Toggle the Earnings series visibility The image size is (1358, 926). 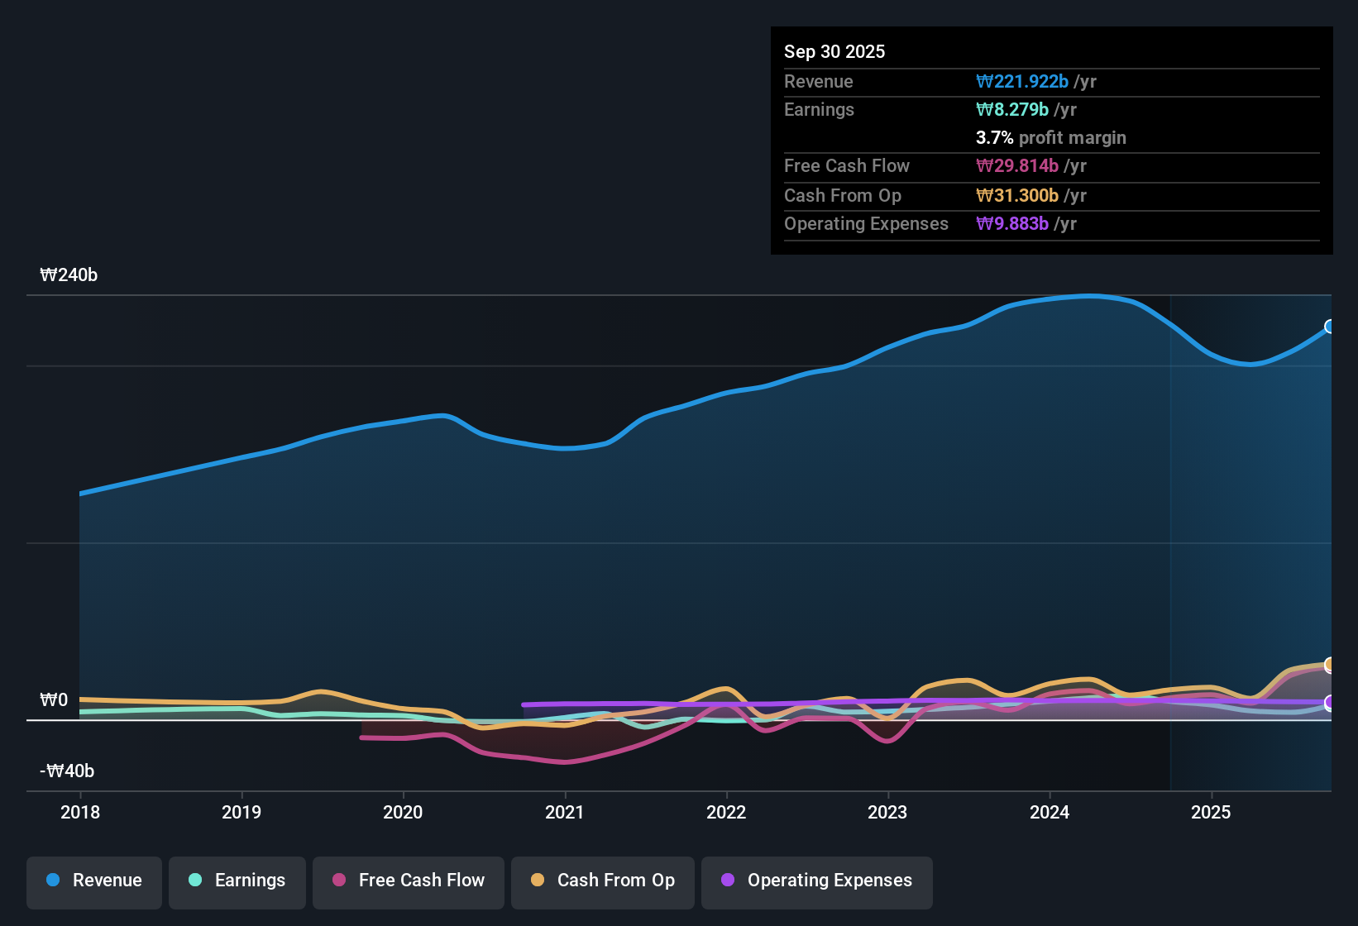[237, 881]
